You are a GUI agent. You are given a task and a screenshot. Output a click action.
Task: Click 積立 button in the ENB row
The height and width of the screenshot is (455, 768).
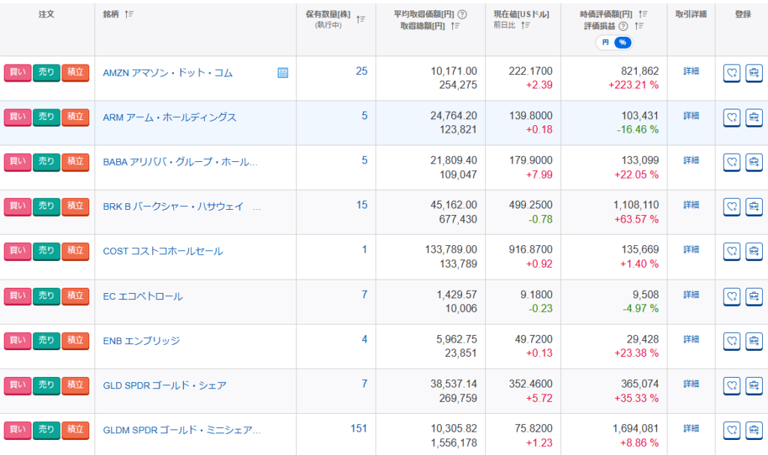click(x=75, y=340)
